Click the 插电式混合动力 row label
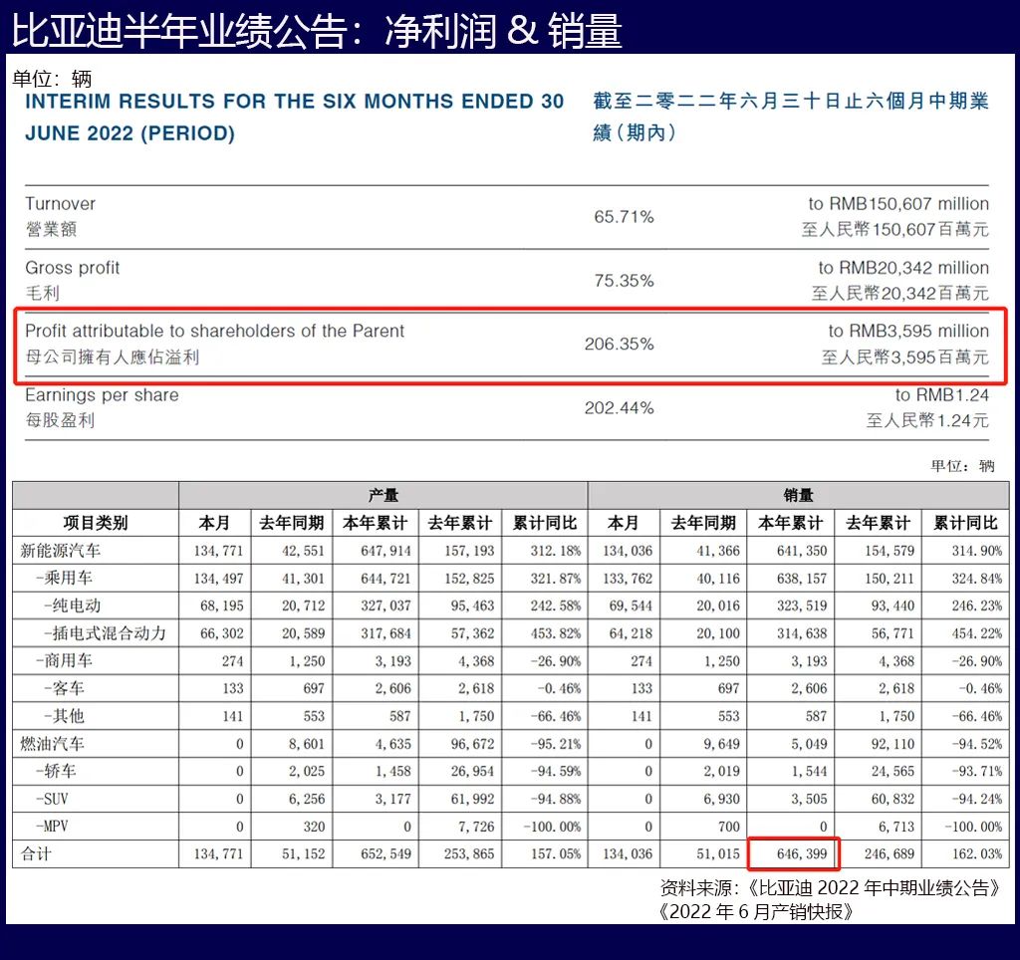 point(105,633)
